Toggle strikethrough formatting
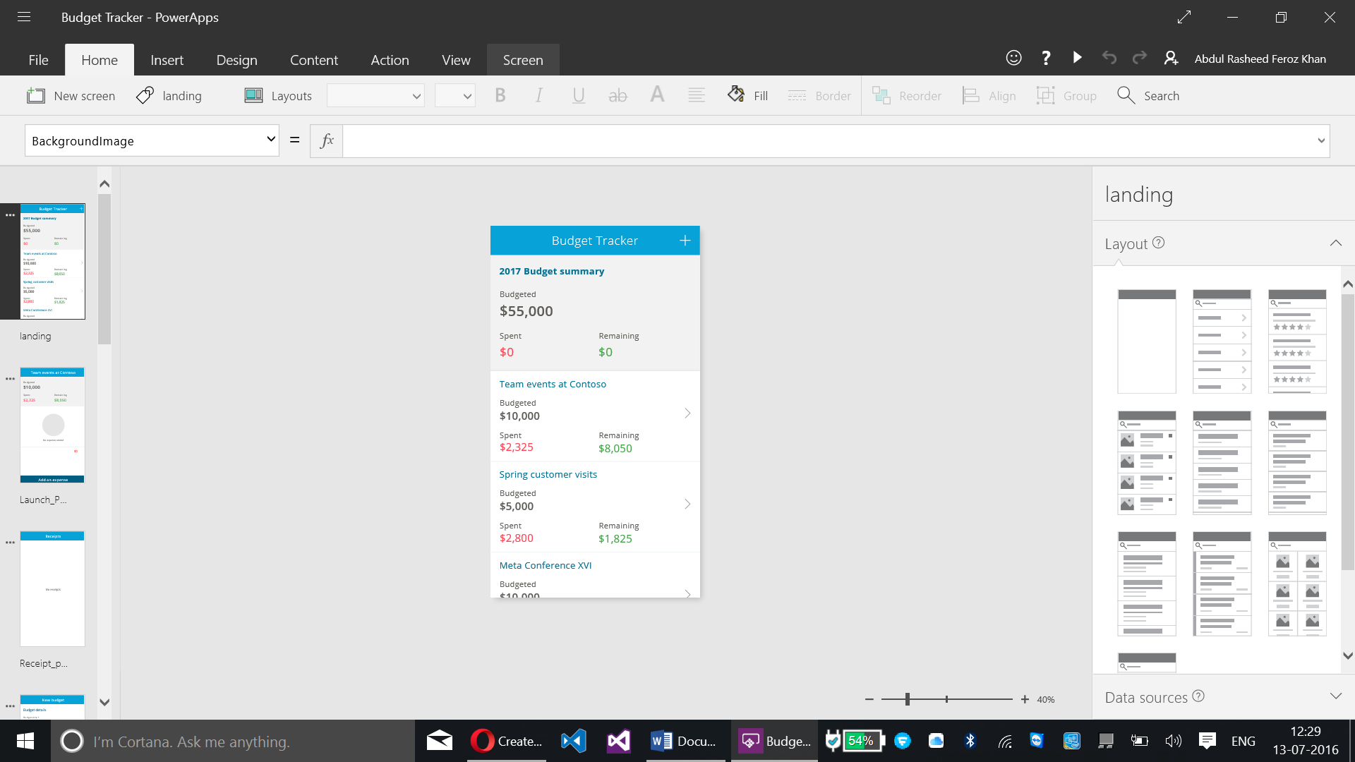Image resolution: width=1355 pixels, height=762 pixels. (x=618, y=95)
